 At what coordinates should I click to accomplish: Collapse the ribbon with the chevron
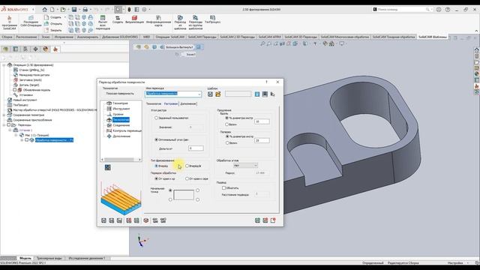click(x=476, y=31)
